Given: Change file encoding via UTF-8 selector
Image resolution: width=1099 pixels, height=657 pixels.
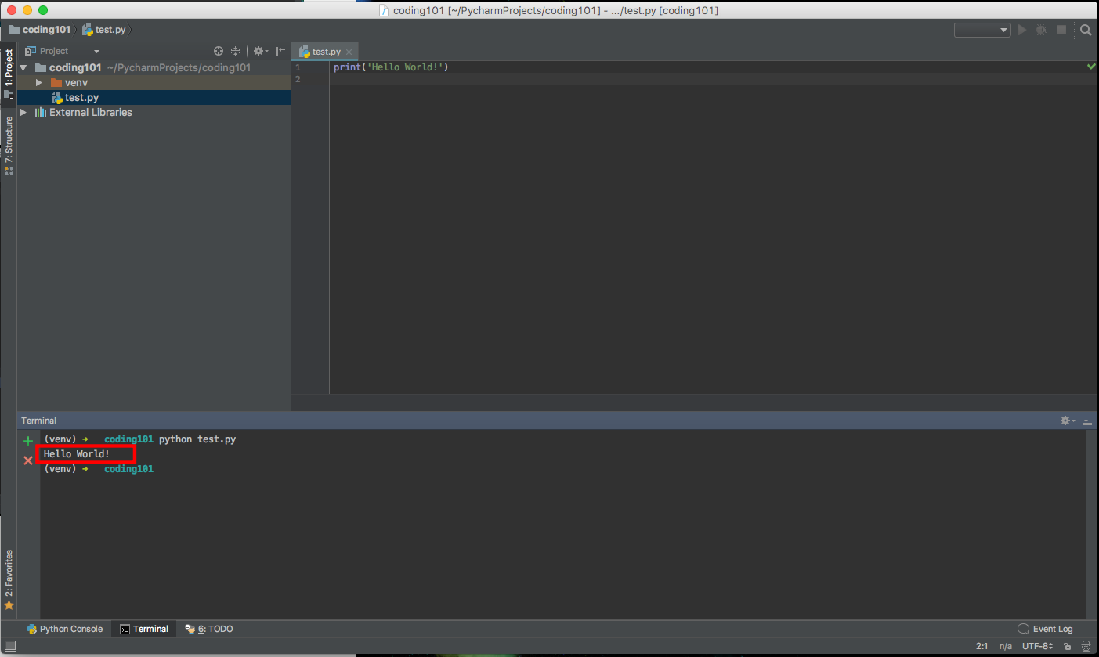Looking at the screenshot, I should [x=1036, y=646].
